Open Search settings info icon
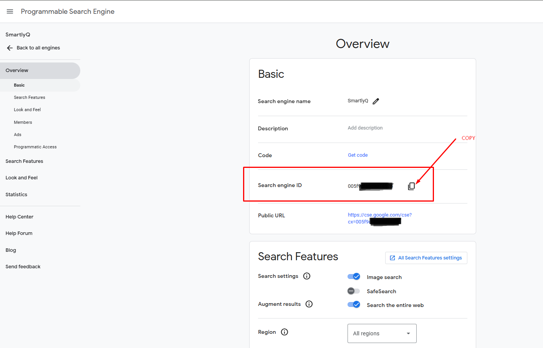This screenshot has height=348, width=543. (307, 276)
